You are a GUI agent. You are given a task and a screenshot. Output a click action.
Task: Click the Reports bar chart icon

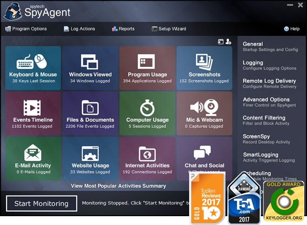coord(115,29)
